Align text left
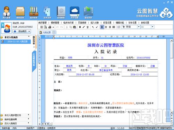This screenshot has width=174, height=130. click(102, 27)
